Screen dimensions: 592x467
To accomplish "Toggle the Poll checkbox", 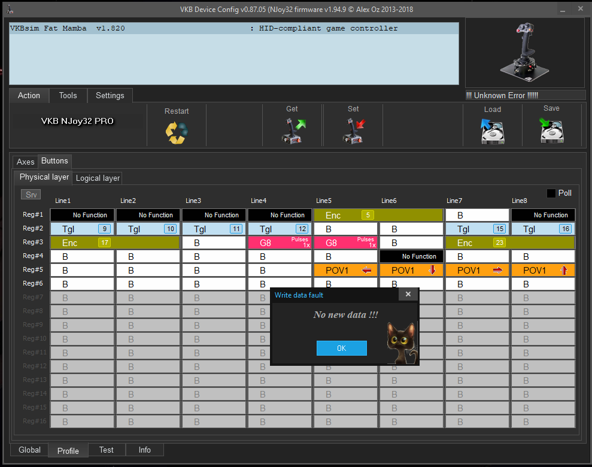I will pos(551,193).
